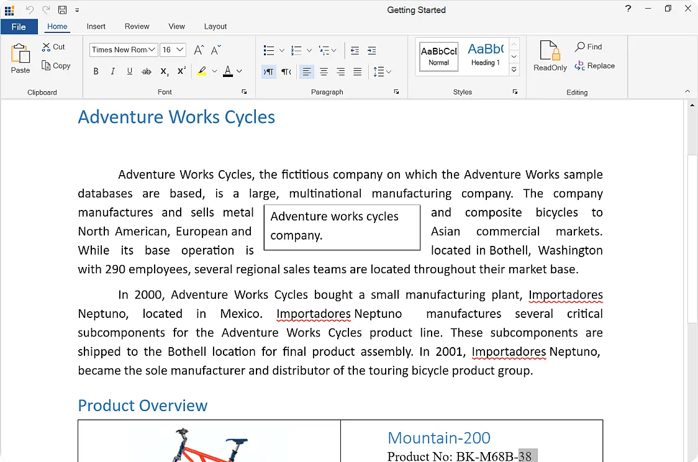Apply strikethrough to text
Viewport: 698px width, 462px height.
146,71
